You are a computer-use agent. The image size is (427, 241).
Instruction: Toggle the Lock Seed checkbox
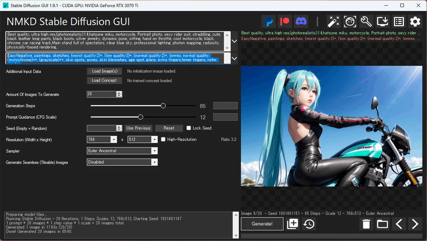[x=189, y=128]
